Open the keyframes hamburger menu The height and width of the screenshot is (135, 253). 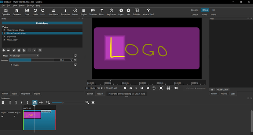[x=3, y=103]
